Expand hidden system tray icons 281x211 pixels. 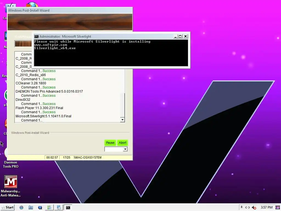pyautogui.click(x=241, y=207)
